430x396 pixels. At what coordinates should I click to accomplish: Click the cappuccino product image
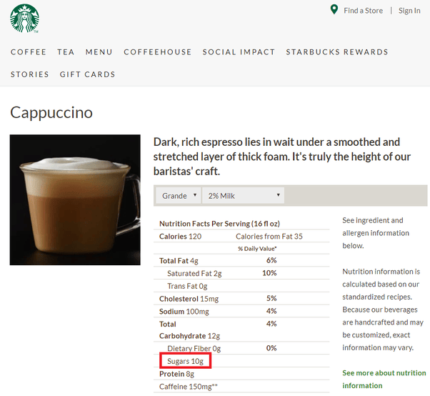pos(75,199)
